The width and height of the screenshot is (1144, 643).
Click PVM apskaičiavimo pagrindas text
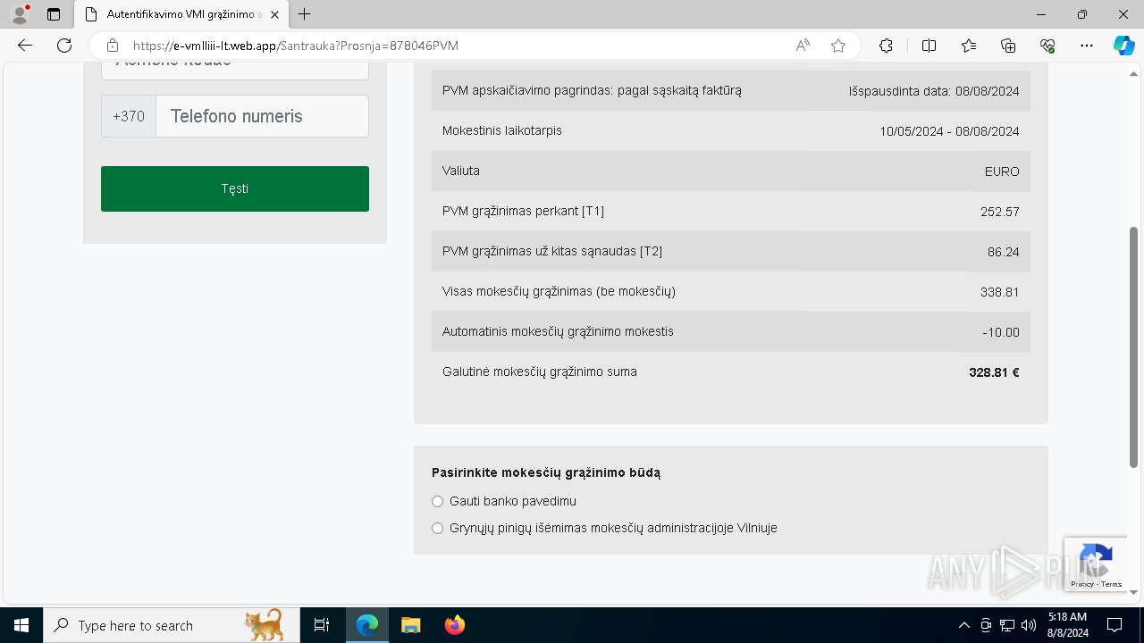[x=592, y=90]
